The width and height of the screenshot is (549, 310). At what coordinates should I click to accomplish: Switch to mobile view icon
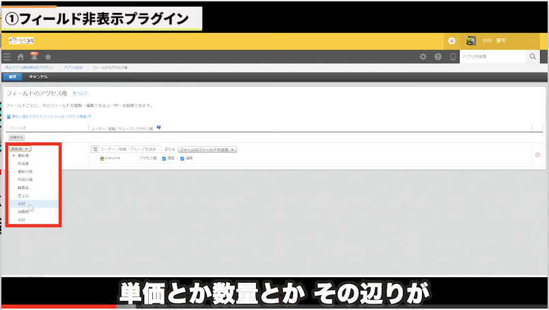451,57
